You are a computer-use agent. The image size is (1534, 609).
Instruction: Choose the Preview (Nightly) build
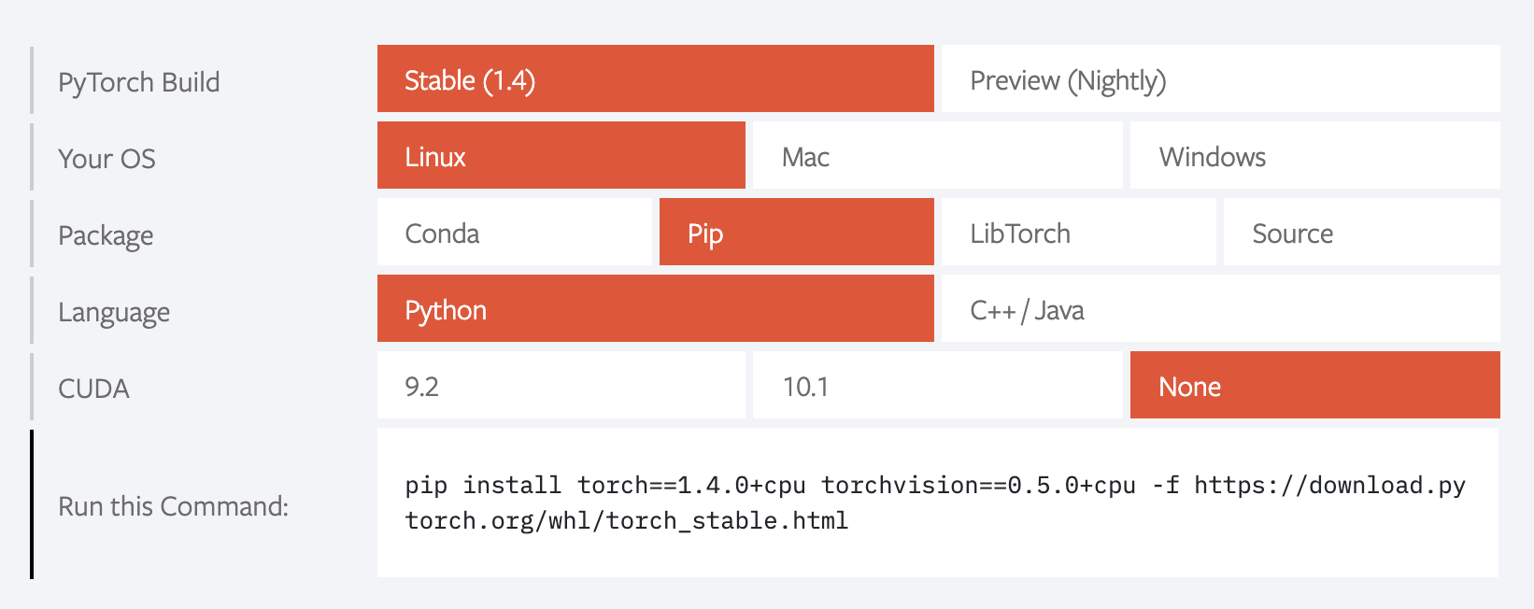[x=1219, y=79]
